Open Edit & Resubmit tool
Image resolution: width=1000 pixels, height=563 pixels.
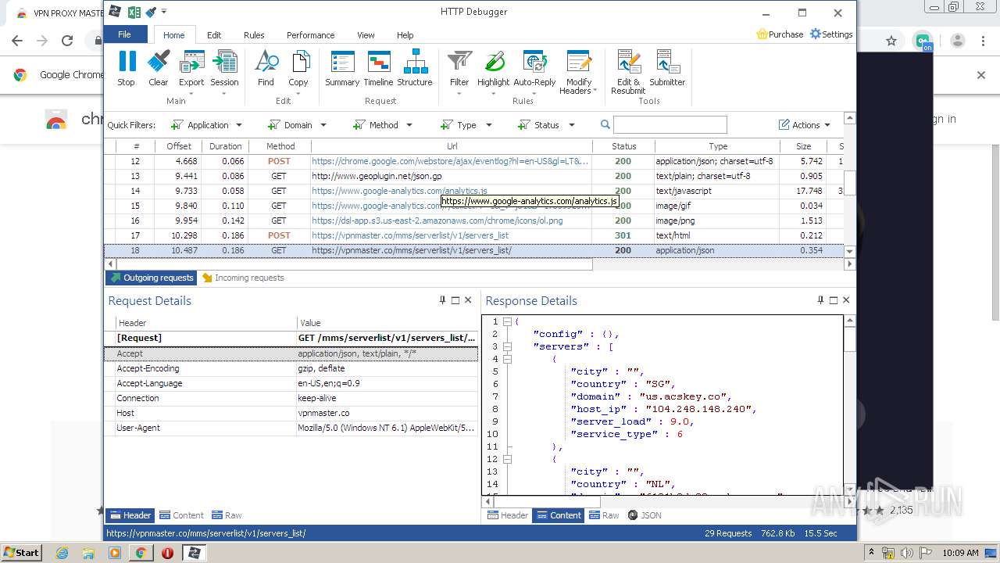coord(628,72)
